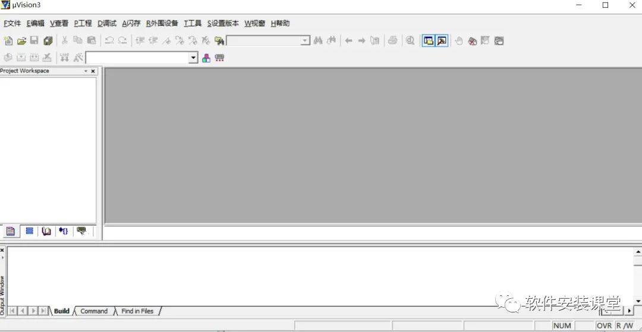
Task: Click the Navigate Forward right arrow
Action: (361, 40)
